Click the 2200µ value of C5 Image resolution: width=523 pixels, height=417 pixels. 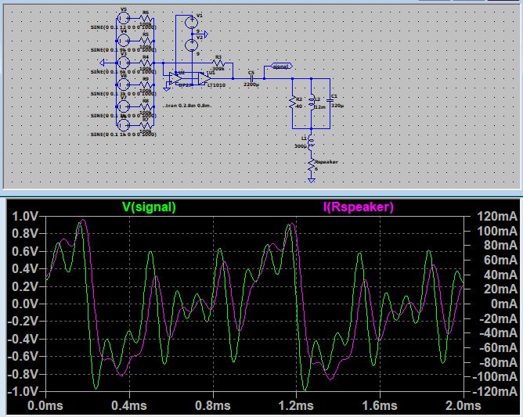tap(251, 84)
